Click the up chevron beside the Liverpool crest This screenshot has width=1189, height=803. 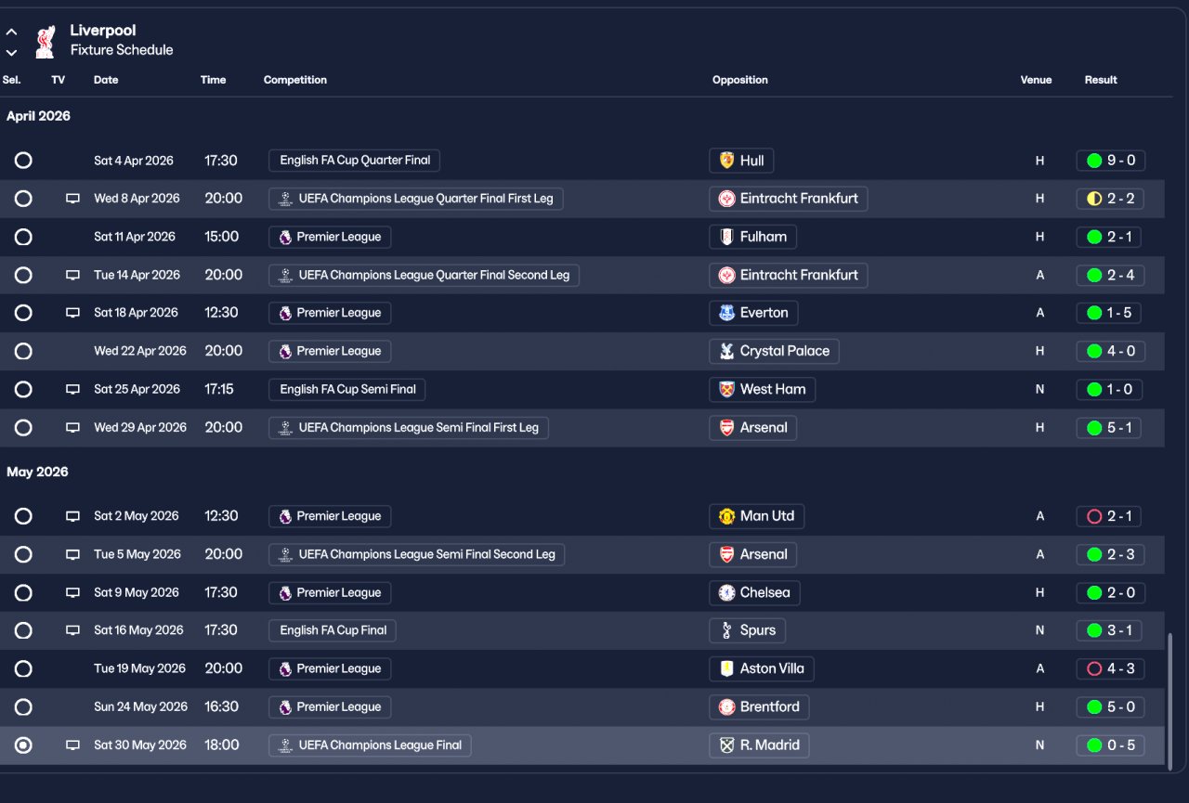11,32
